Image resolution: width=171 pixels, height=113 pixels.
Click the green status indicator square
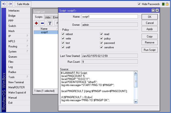163,4
